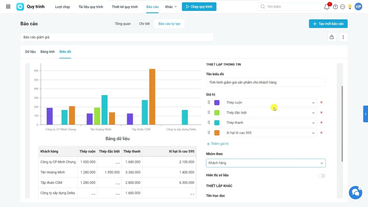
Task: Click the search magnifier icon
Action: [x=262, y=7]
